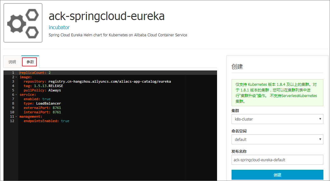Click the management: key line
The width and height of the screenshot is (330, 181).
tap(31, 117)
